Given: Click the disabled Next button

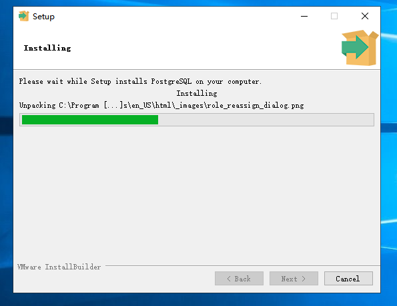Looking at the screenshot, I should (294, 279).
